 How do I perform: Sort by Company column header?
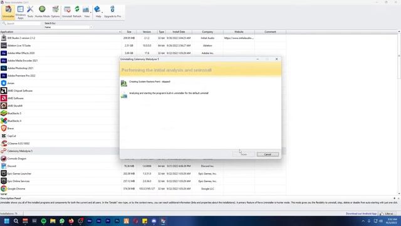point(207,32)
